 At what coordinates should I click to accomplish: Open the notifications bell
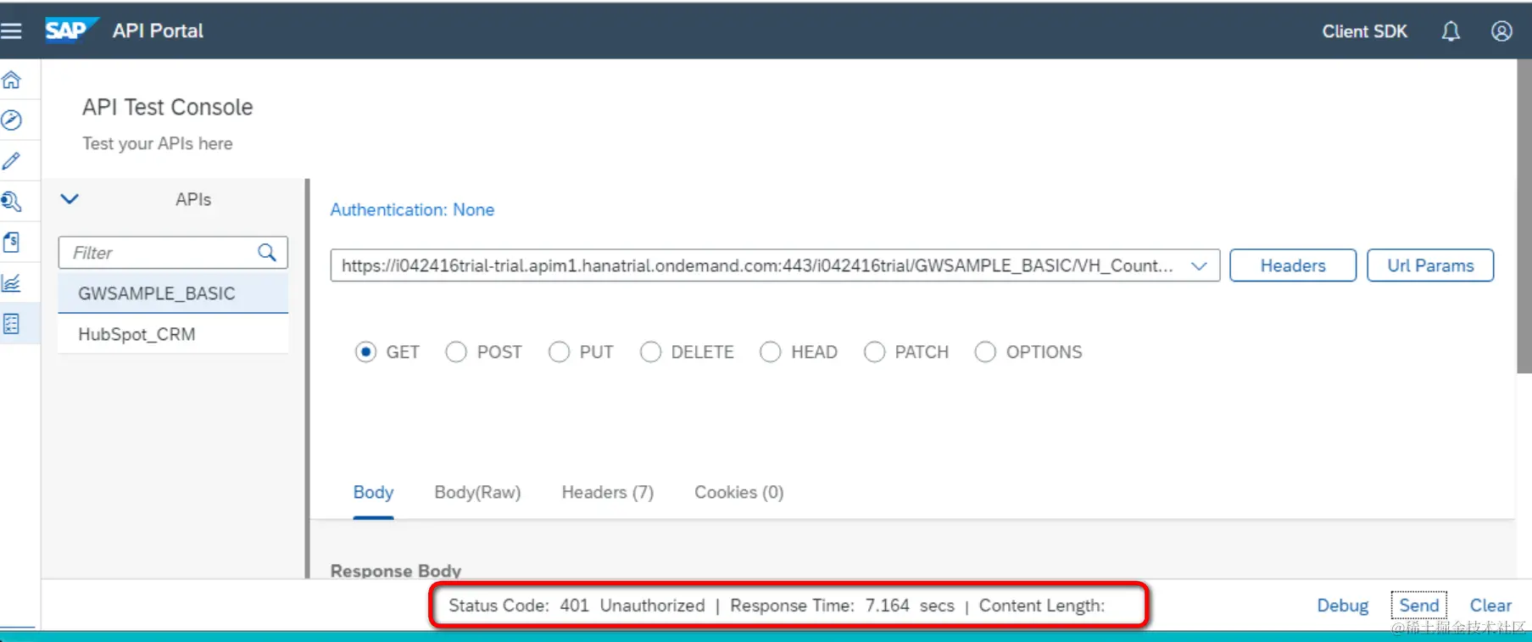(x=1451, y=31)
